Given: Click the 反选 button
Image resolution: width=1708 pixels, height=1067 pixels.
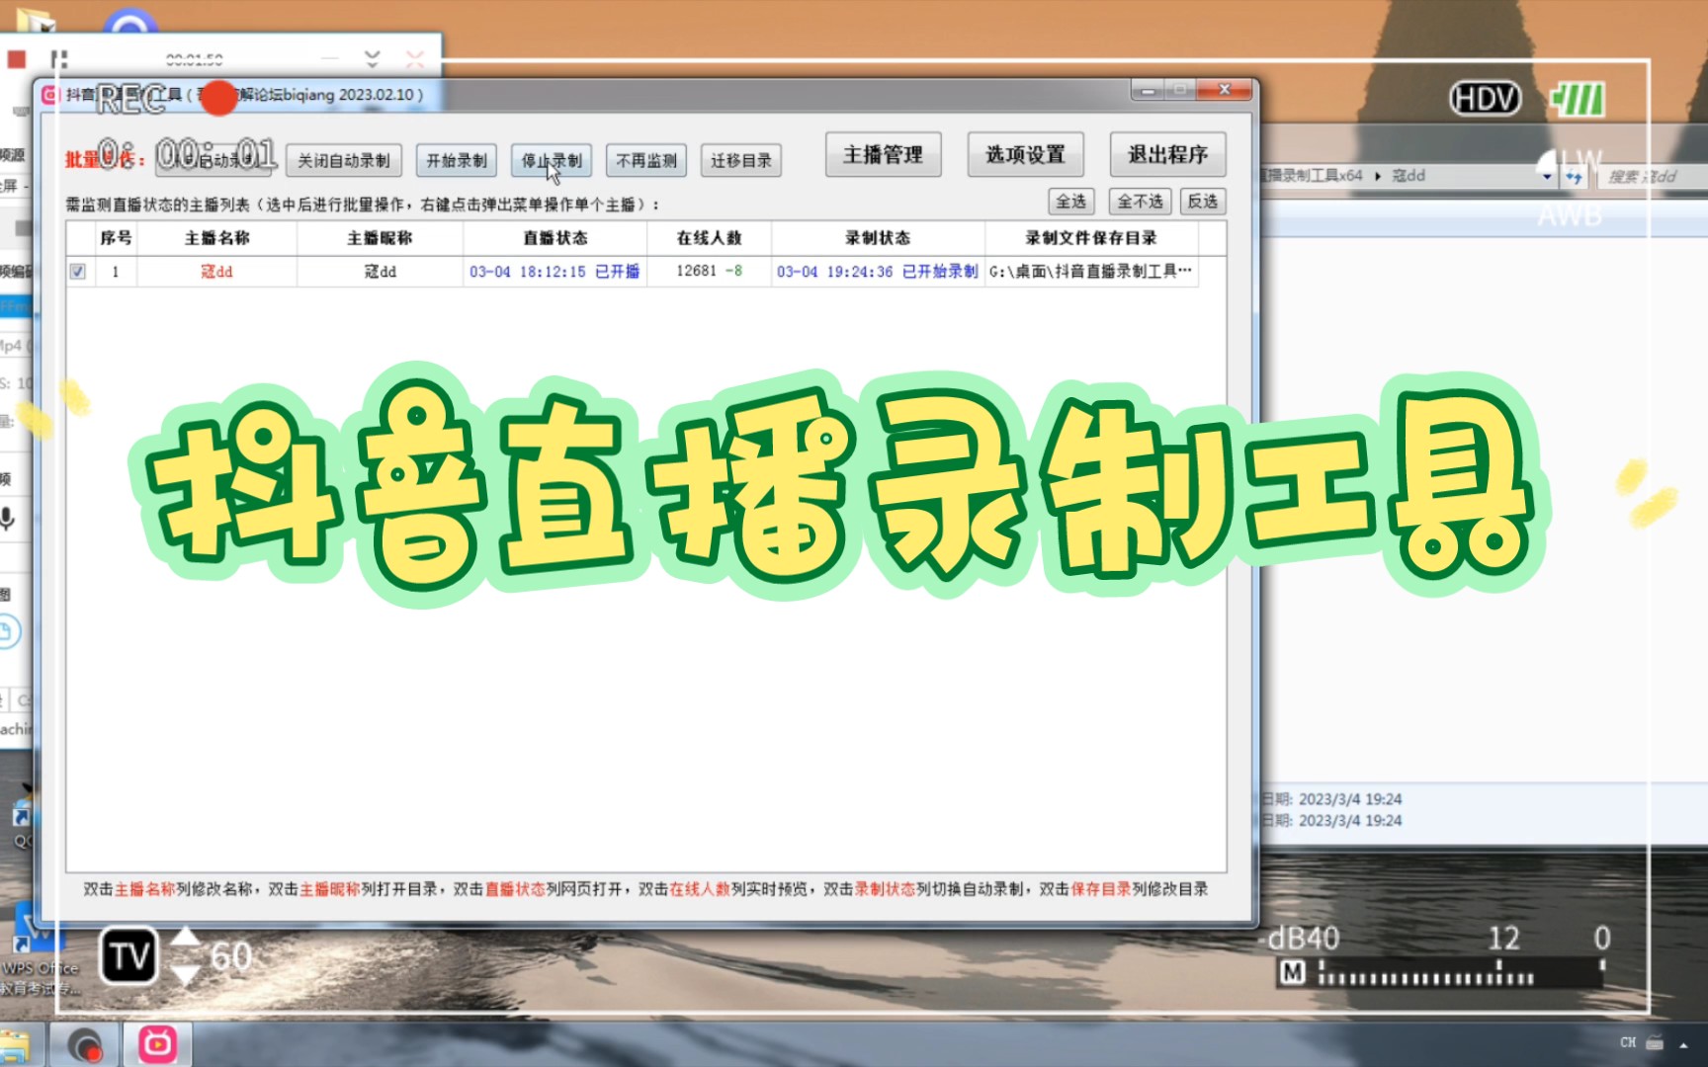Looking at the screenshot, I should (1203, 202).
